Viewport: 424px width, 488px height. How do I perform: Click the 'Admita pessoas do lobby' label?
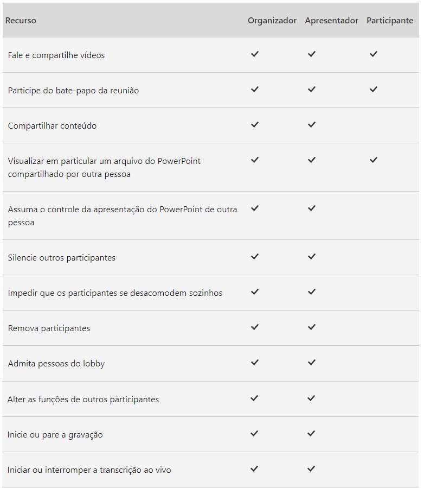pyautogui.click(x=56, y=364)
